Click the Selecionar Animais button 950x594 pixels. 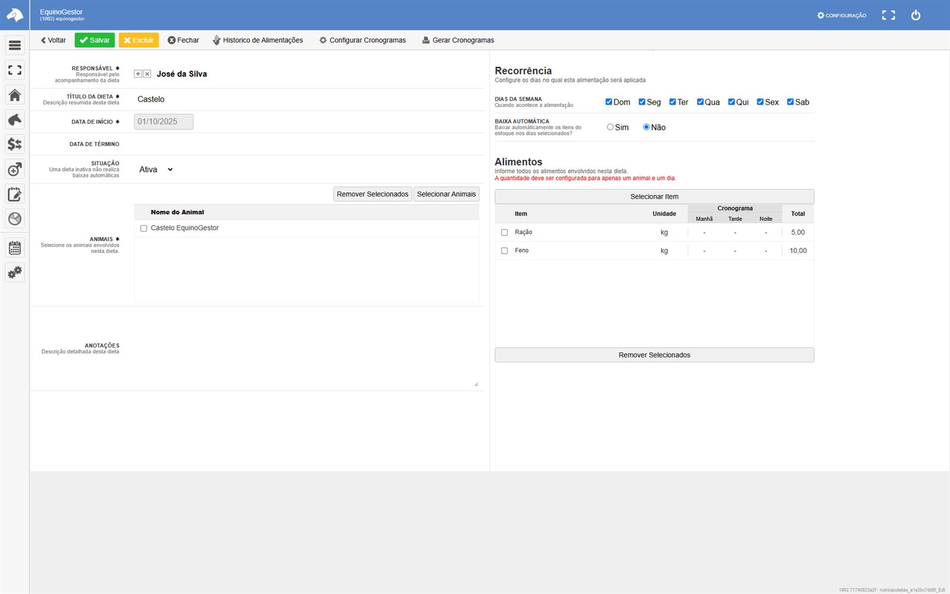[x=446, y=194]
